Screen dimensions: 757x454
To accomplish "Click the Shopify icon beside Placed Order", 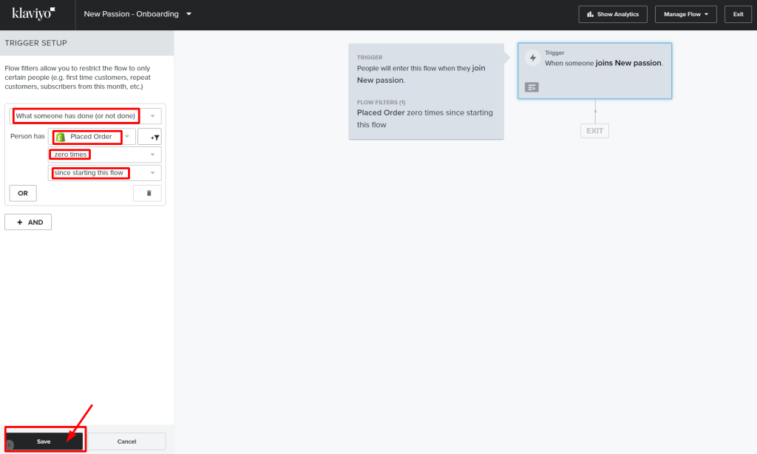I will tap(61, 138).
